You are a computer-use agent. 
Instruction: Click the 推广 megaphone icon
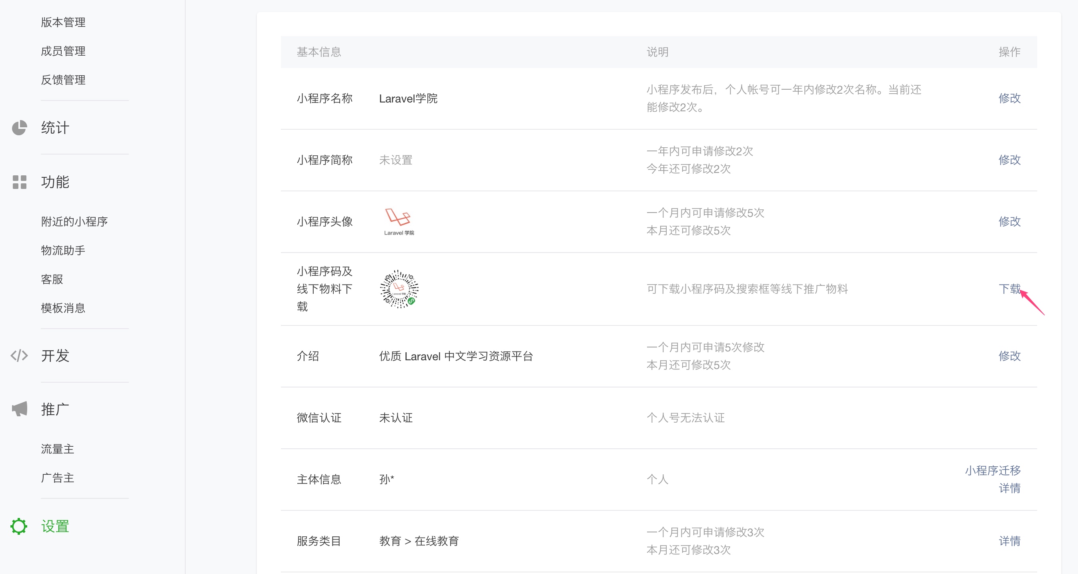[x=19, y=409]
